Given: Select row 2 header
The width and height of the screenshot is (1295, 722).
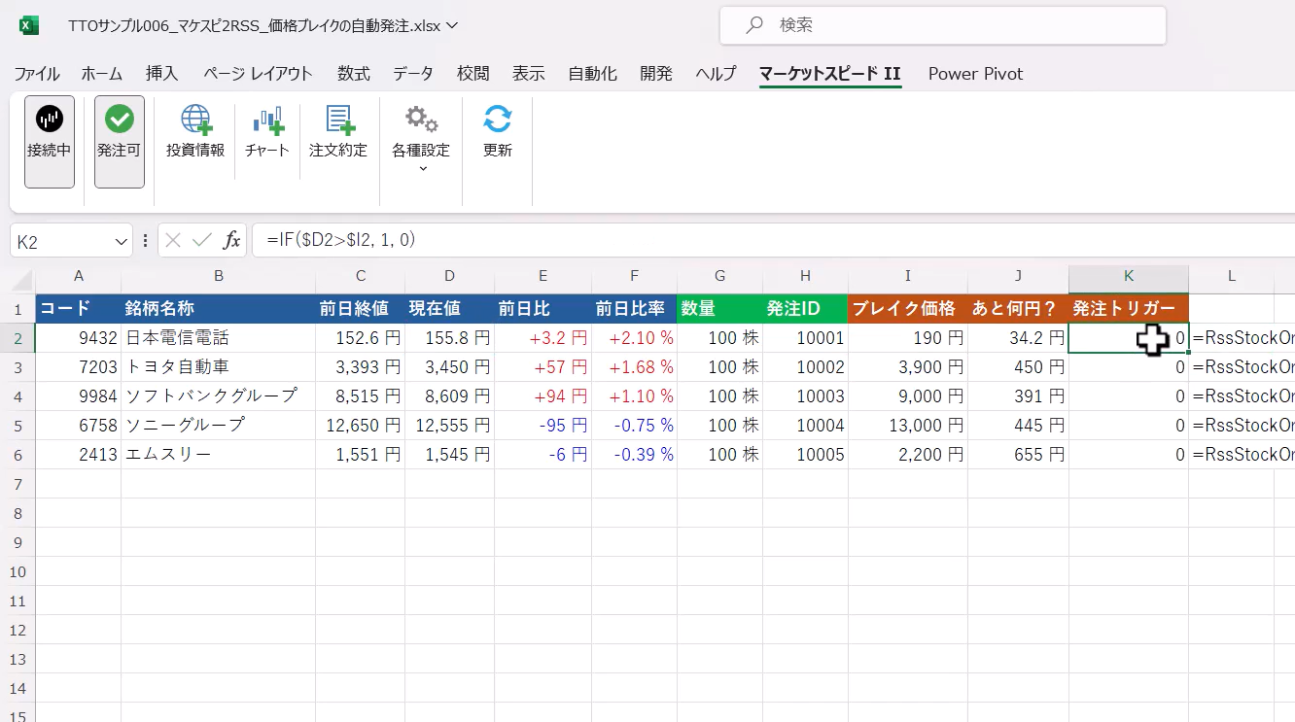Looking at the screenshot, I should pos(19,338).
